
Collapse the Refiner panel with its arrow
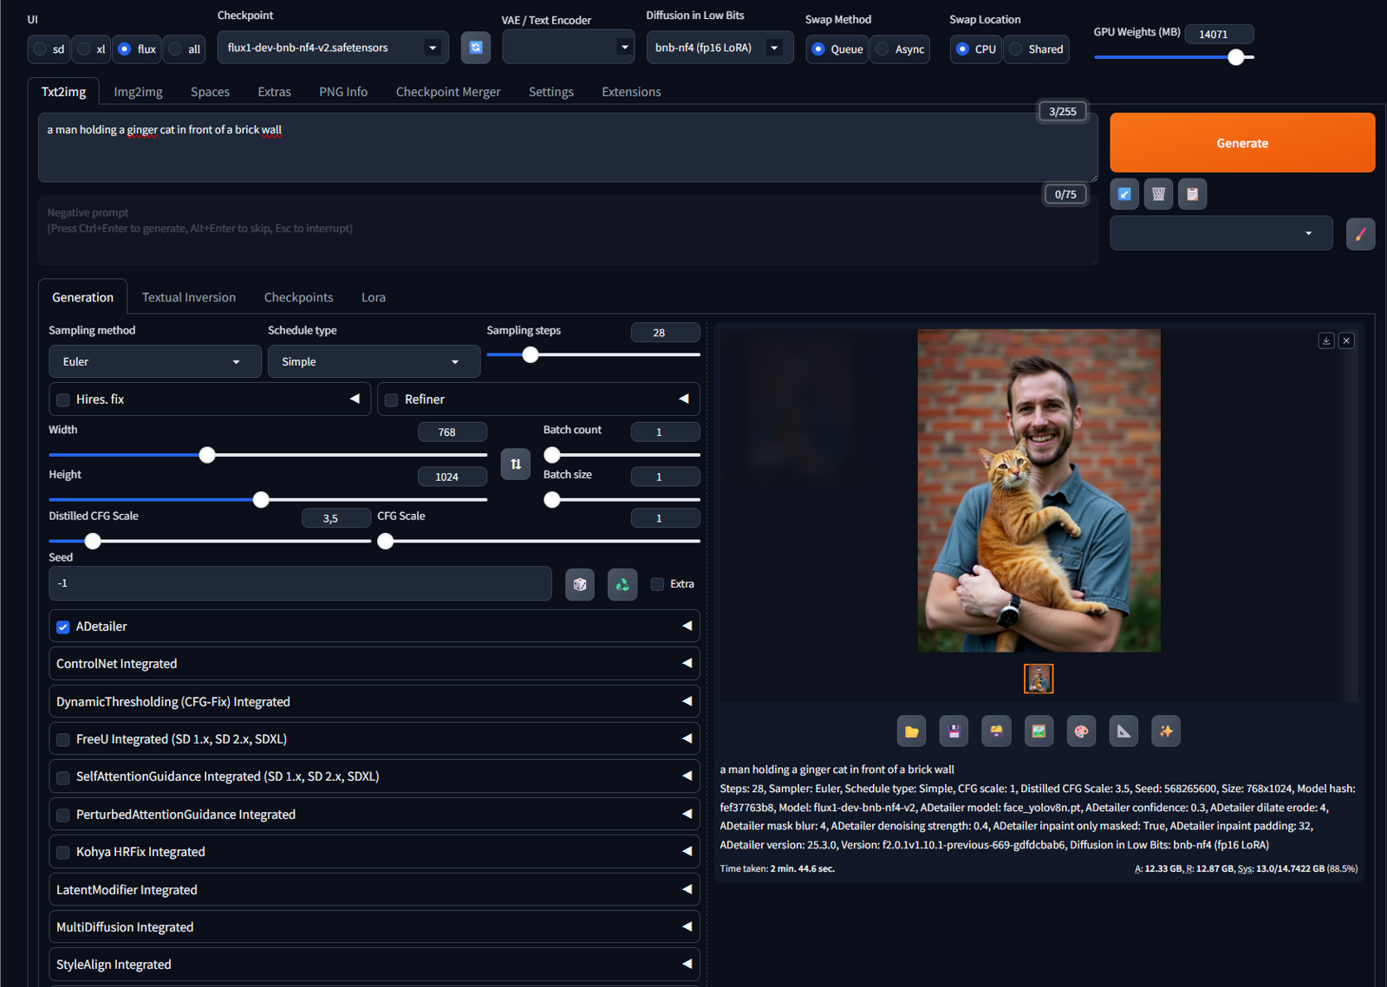(684, 399)
